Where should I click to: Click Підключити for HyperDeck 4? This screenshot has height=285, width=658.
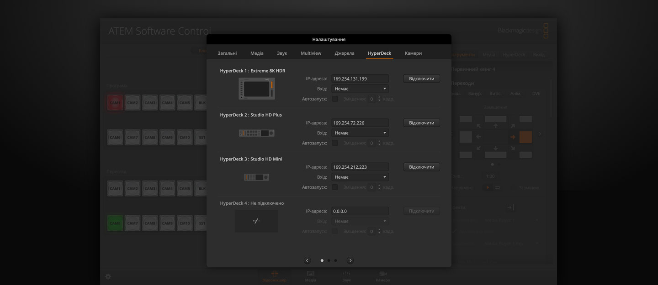(422, 211)
